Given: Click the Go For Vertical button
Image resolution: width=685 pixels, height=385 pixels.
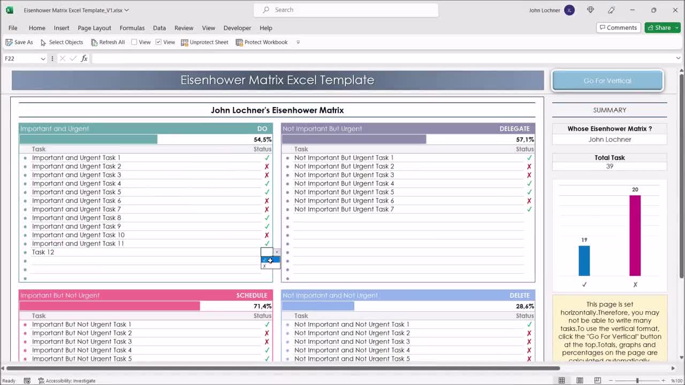Looking at the screenshot, I should tap(607, 80).
